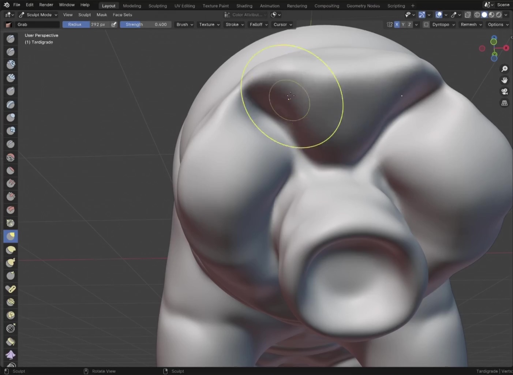Choose the Inflate brush in toolbar

[x=11, y=117]
